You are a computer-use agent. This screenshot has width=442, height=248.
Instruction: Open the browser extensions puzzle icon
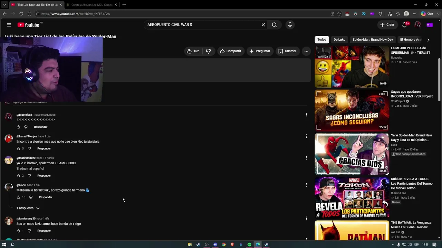381,14
